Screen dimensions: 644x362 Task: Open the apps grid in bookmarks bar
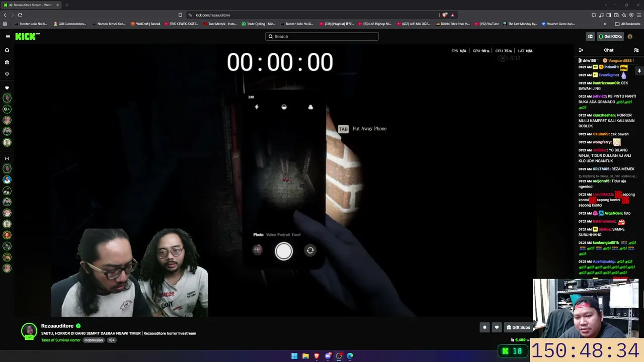point(5,24)
